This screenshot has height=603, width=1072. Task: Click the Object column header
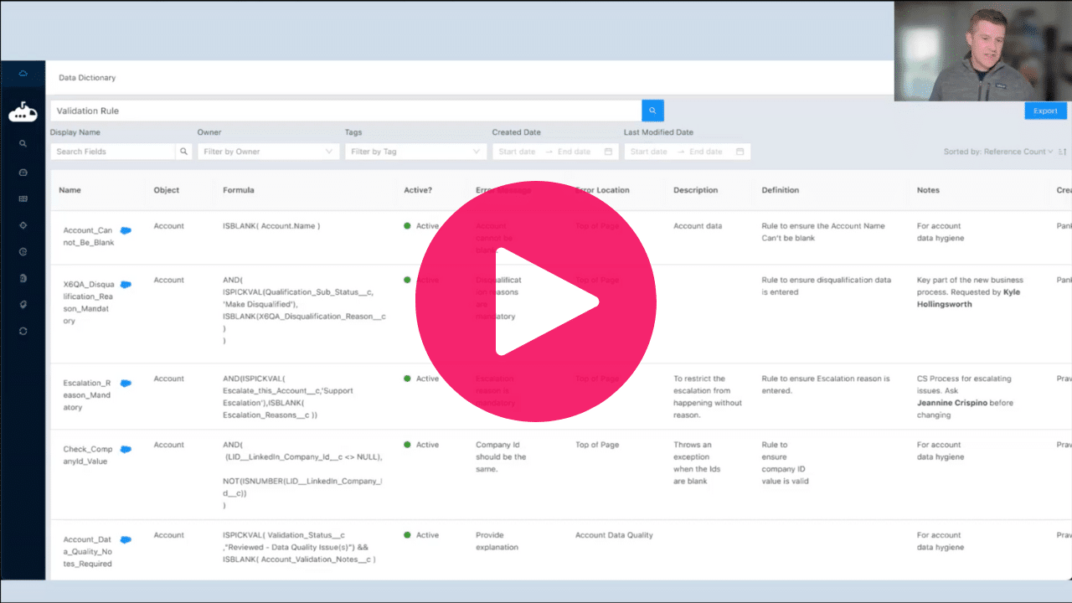(167, 190)
